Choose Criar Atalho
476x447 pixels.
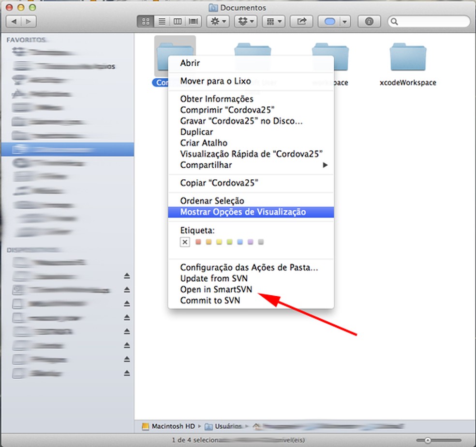click(251, 143)
